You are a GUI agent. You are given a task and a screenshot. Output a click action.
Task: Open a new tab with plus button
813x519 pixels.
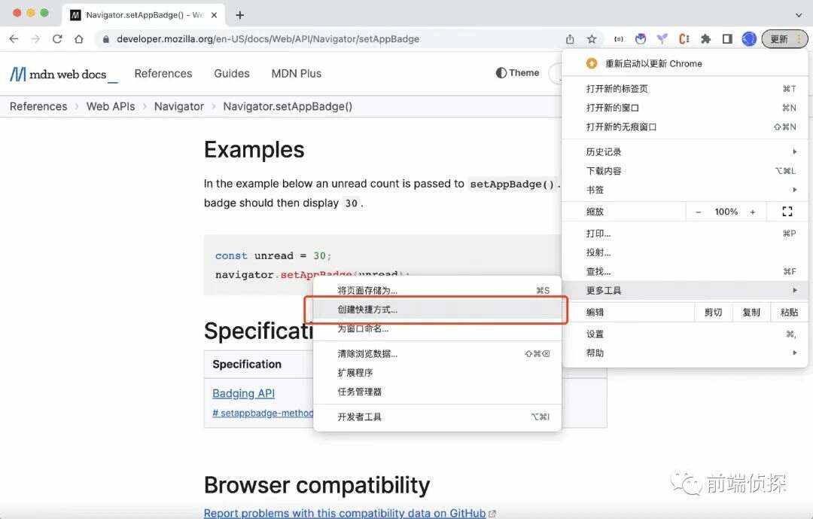click(x=240, y=15)
